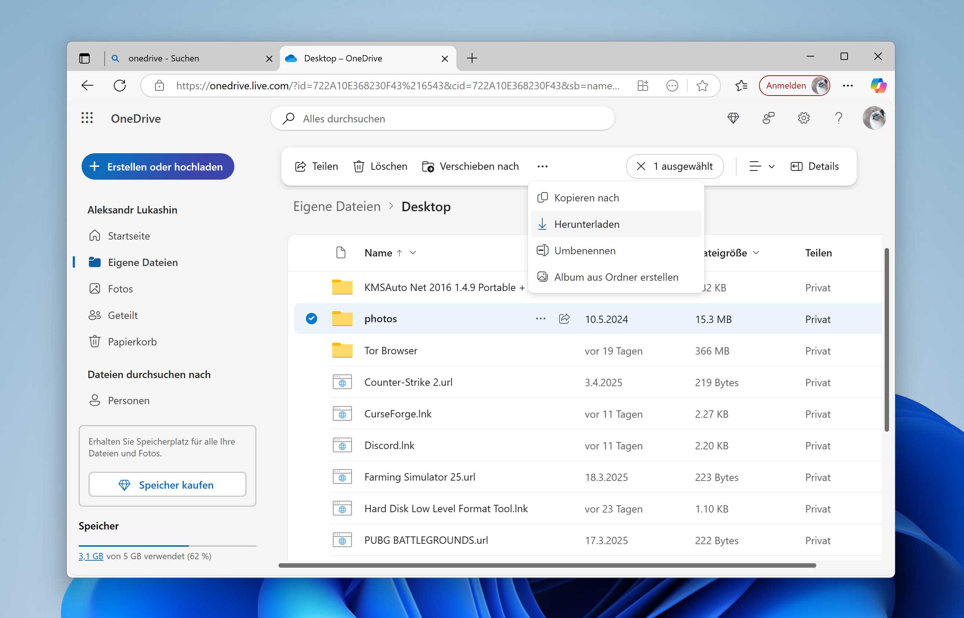Clear selection with 1 ausgewählt button
964x618 pixels.
(675, 166)
